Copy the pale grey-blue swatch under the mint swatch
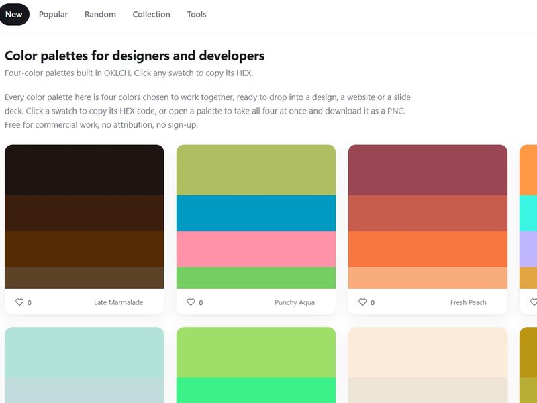Viewport: 537px width, 403px height. pyautogui.click(x=85, y=390)
